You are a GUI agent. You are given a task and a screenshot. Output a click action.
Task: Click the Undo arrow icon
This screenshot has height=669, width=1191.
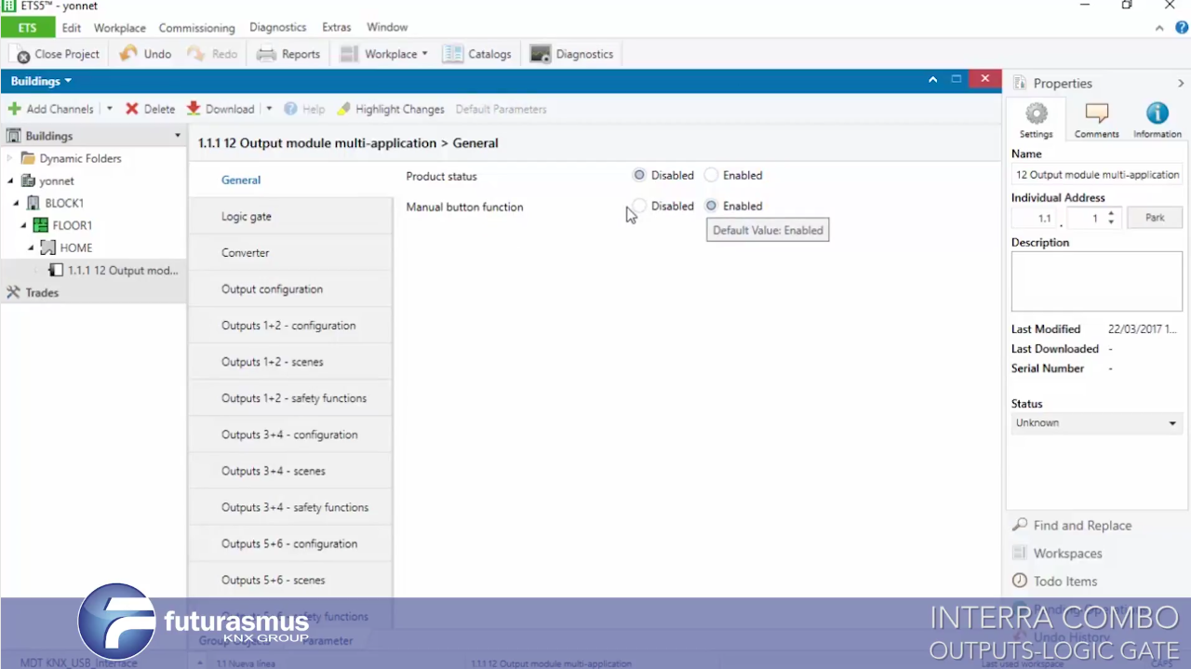pyautogui.click(x=128, y=54)
